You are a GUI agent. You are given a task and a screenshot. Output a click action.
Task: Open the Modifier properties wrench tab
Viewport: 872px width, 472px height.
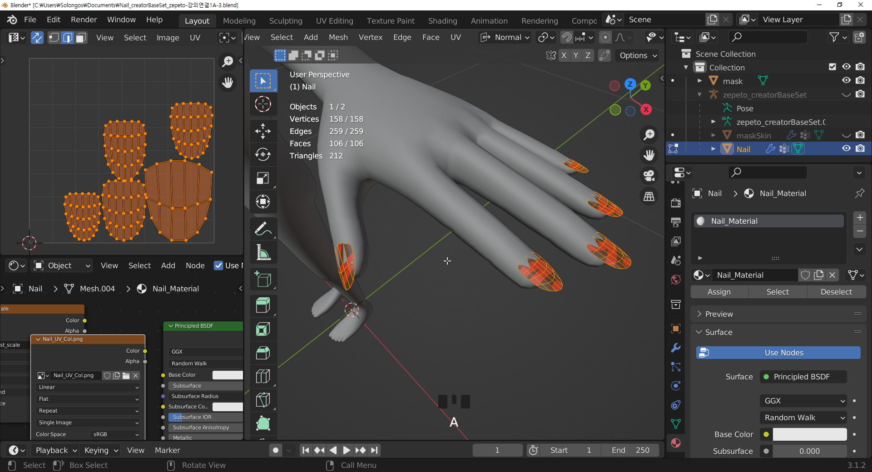click(x=676, y=348)
